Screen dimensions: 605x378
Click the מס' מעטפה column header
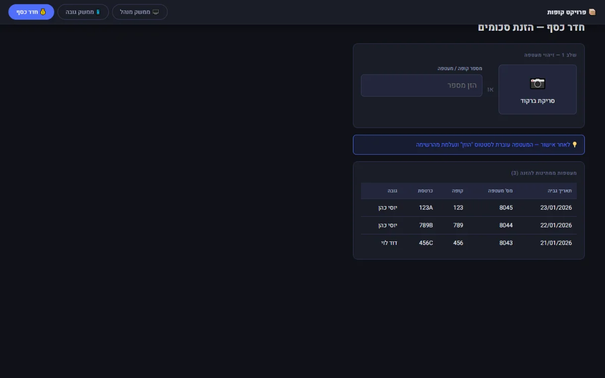[x=500, y=191]
